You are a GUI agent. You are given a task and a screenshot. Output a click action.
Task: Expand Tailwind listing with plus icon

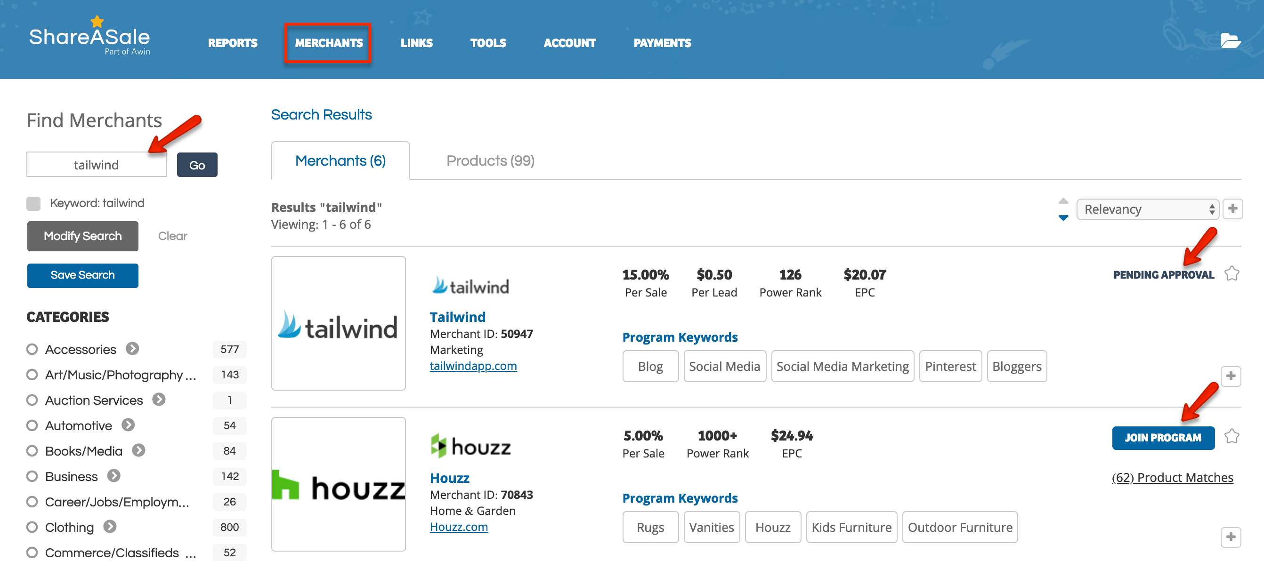[1231, 376]
